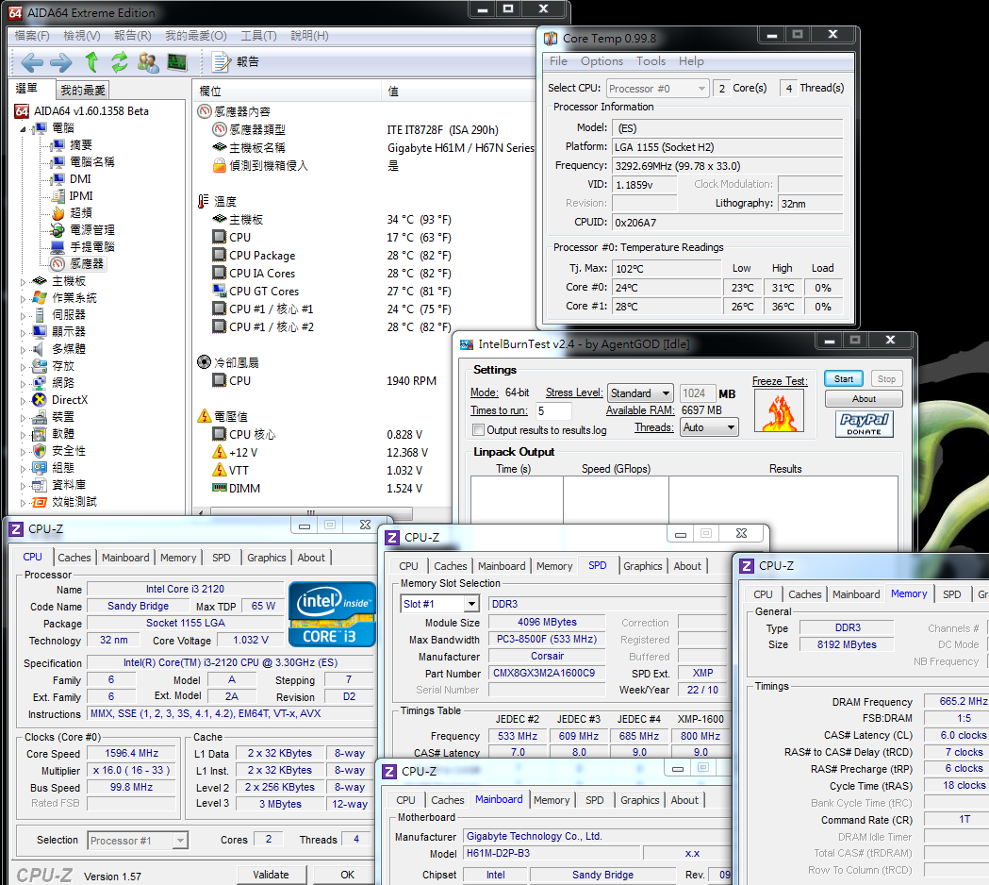Click the blue Back arrow in AIDA64

32,62
